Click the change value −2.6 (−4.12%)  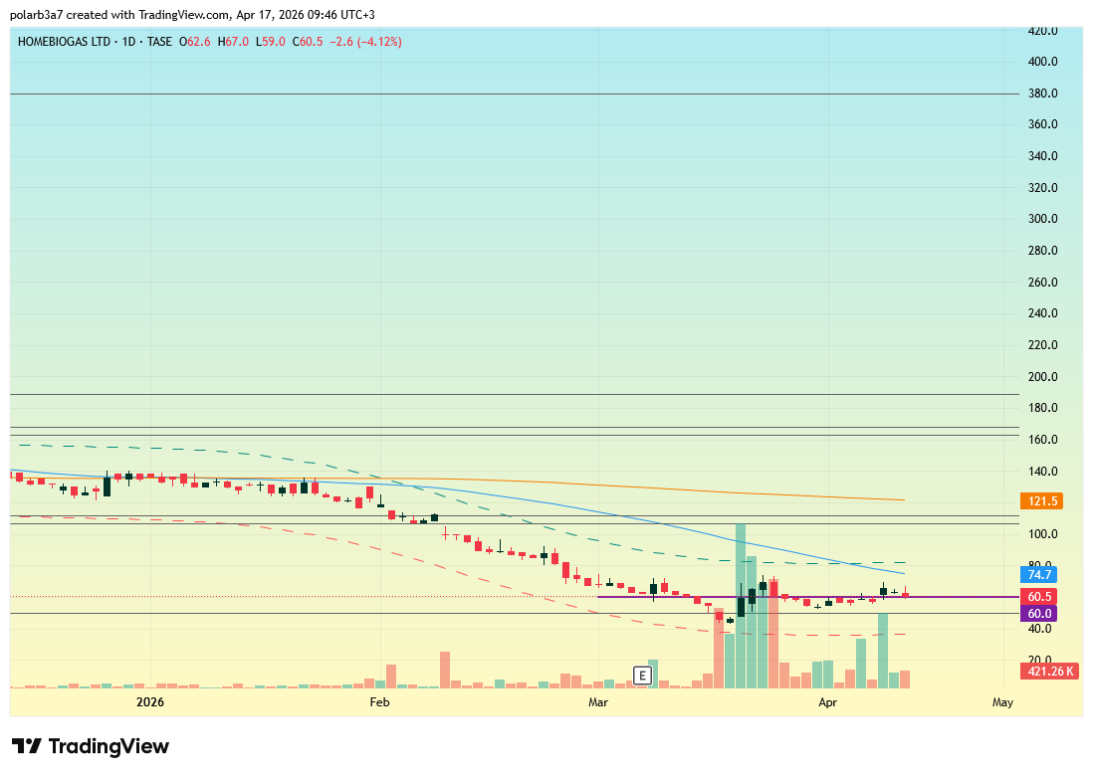[365, 42]
